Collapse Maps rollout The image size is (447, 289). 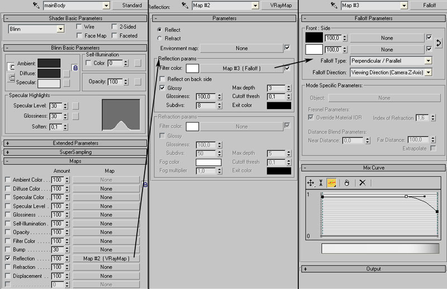coord(75,161)
